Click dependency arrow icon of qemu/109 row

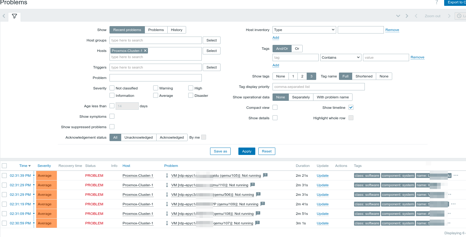[x=167, y=204]
